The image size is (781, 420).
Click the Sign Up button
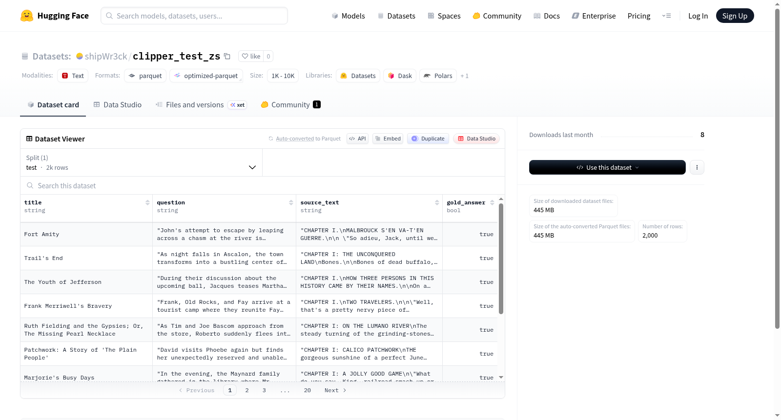click(735, 16)
